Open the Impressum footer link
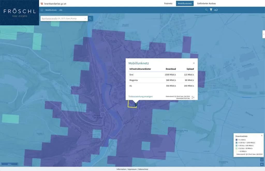265x171 pixels. [132, 169]
